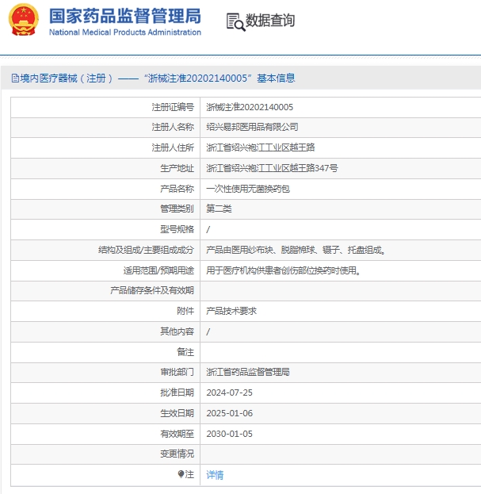The width and height of the screenshot is (481, 494).
Task: Select approval department 浙江省药品监督管理局
Action: 248,372
